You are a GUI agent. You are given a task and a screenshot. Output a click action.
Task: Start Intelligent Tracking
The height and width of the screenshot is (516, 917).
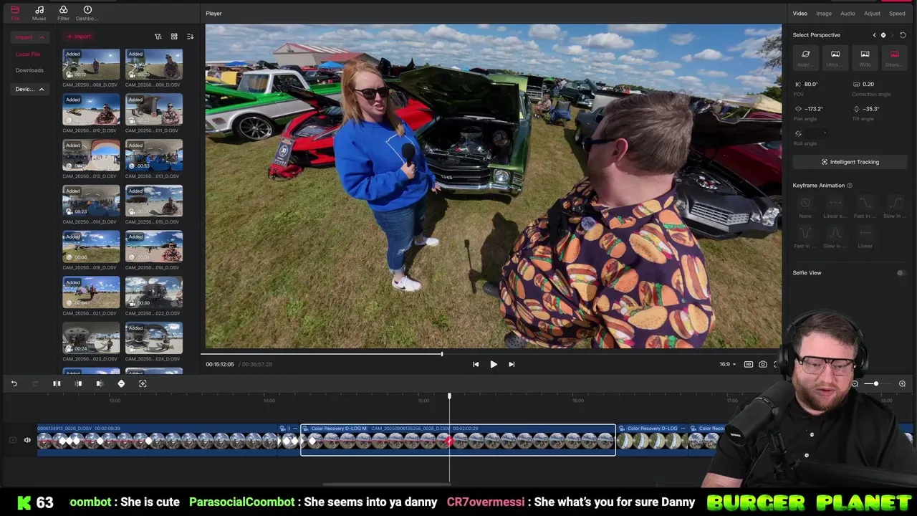tap(850, 162)
